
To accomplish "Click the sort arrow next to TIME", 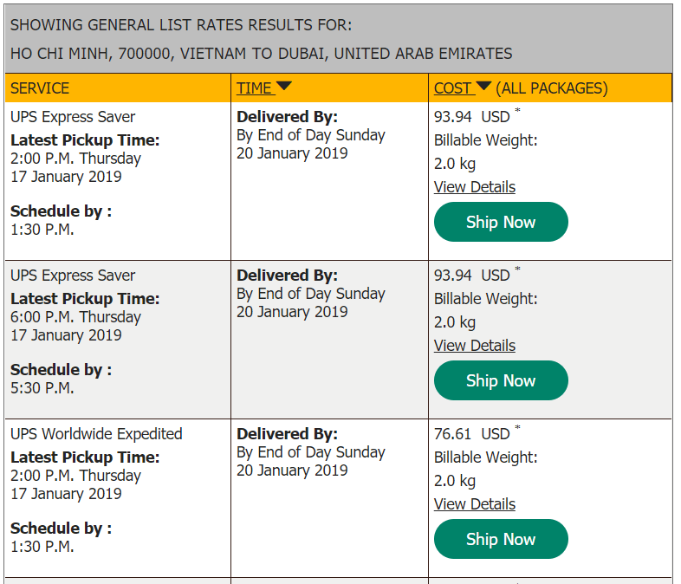I will [x=284, y=86].
